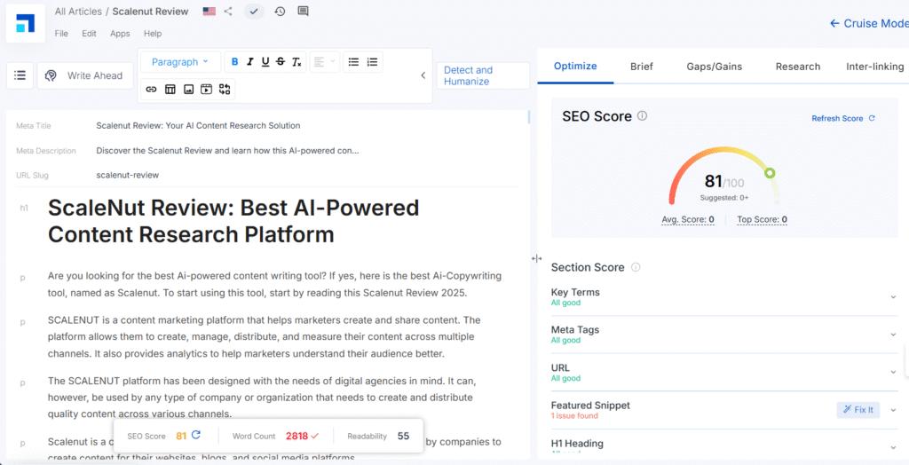Click the refresh icon beside SEO Score 81
The height and width of the screenshot is (465, 909).
pos(195,436)
